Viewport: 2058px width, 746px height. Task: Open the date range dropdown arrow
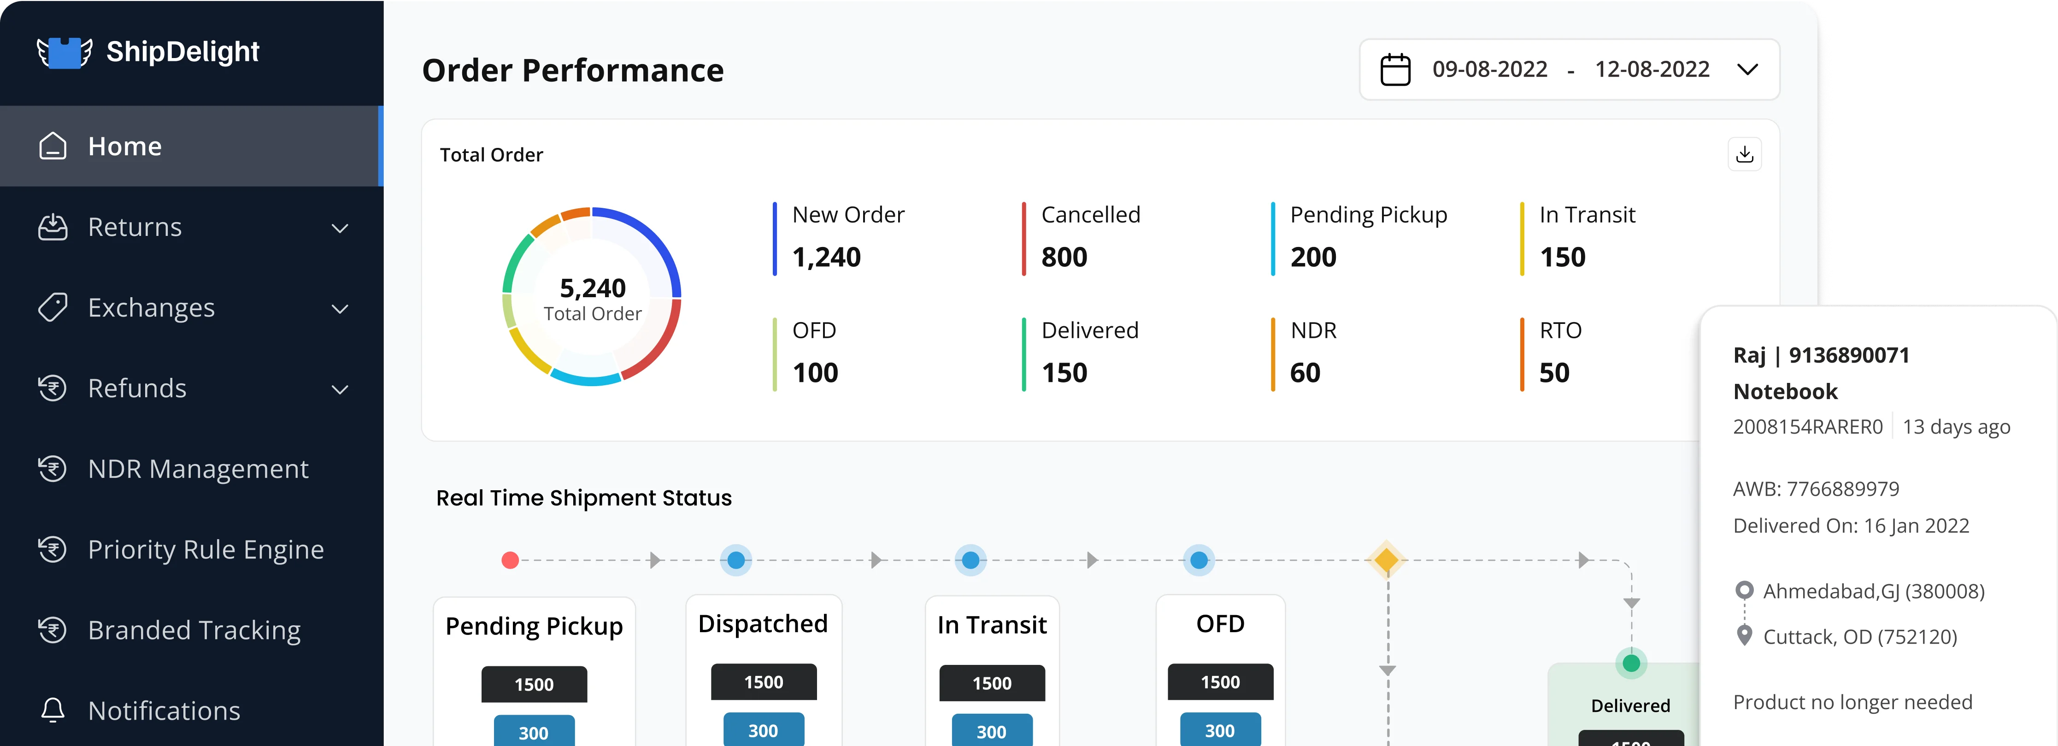(1747, 70)
